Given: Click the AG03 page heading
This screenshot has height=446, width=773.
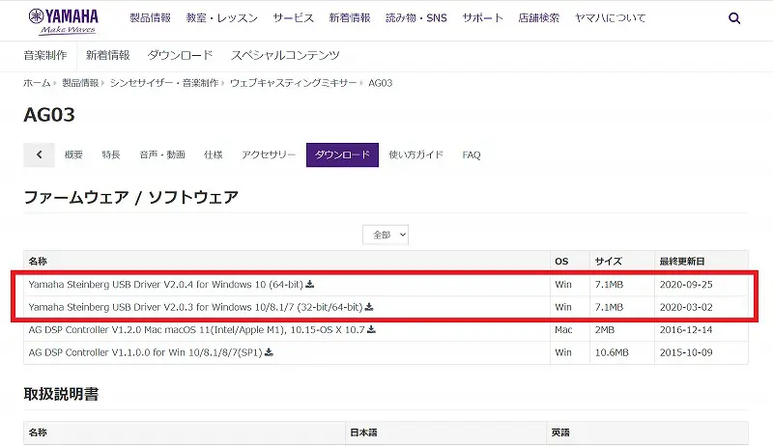Looking at the screenshot, I should coord(49,115).
